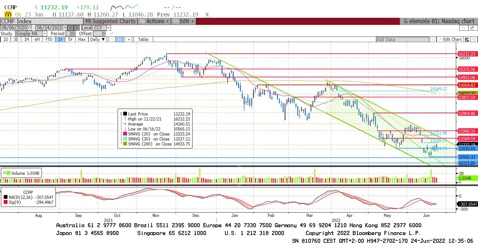Open 94) Suggested Charts
The height and width of the screenshot is (250, 478).
(110, 21)
